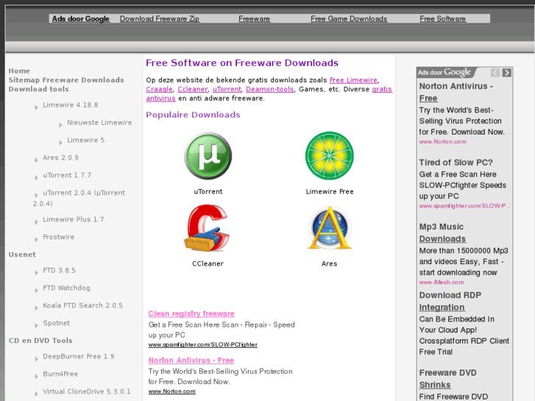The image size is (535, 401).
Task: Open Clean registry freeware ad link
Action: tap(191, 313)
